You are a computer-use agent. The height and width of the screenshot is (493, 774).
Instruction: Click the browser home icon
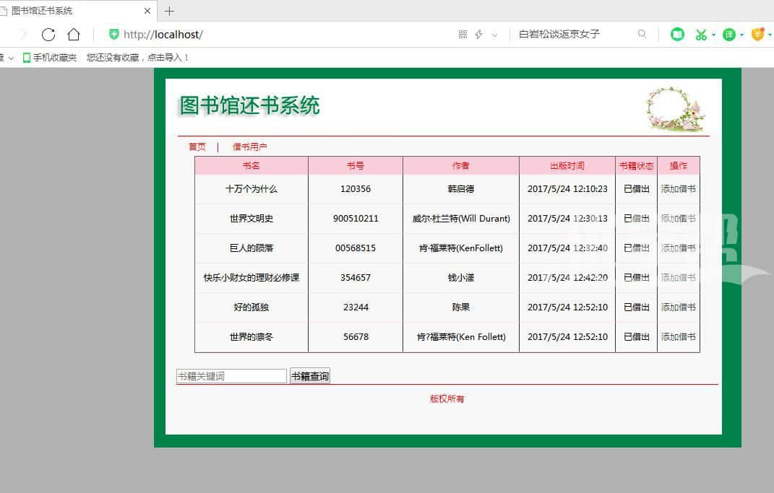pyautogui.click(x=74, y=35)
